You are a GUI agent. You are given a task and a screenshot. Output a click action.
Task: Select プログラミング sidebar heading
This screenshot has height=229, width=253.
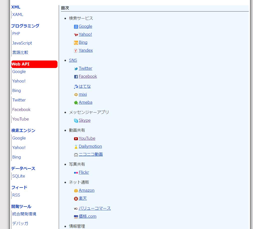[x=25, y=26]
